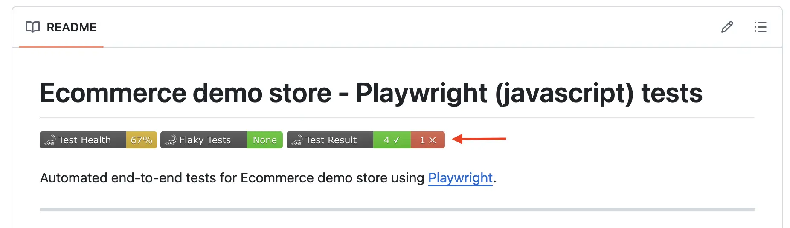This screenshot has width=790, height=228.
Task: Open the README tab
Action: [61, 27]
